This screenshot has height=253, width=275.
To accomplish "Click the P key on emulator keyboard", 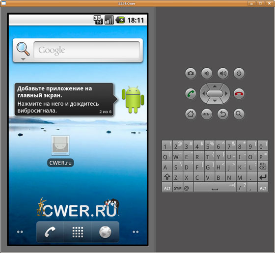I will coord(263,156).
